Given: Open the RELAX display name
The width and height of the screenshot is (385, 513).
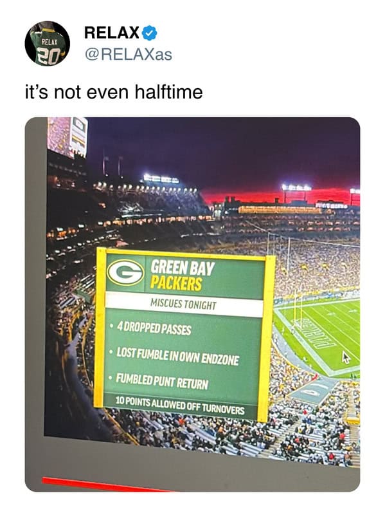Looking at the screenshot, I should click(111, 33).
